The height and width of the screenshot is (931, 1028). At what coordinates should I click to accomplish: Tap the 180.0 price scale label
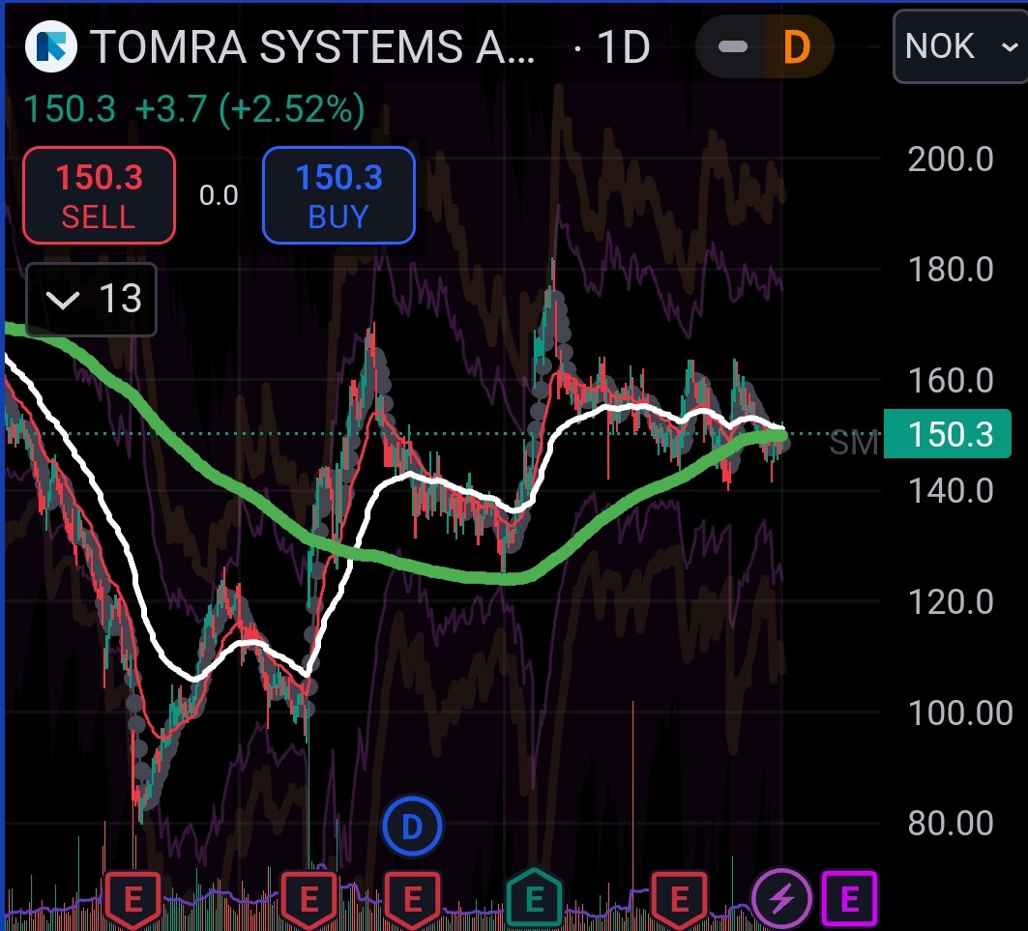coord(951,270)
